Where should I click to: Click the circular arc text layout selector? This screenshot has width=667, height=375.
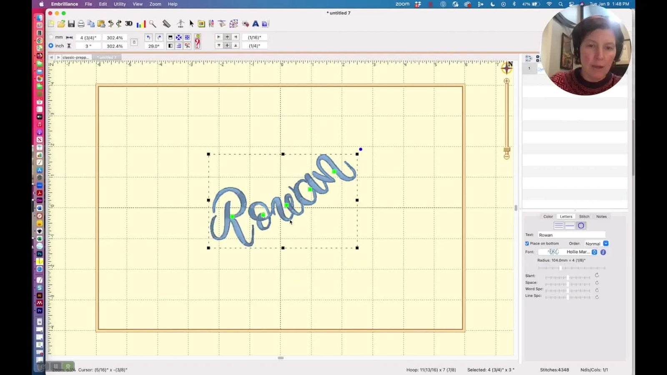pos(582,225)
